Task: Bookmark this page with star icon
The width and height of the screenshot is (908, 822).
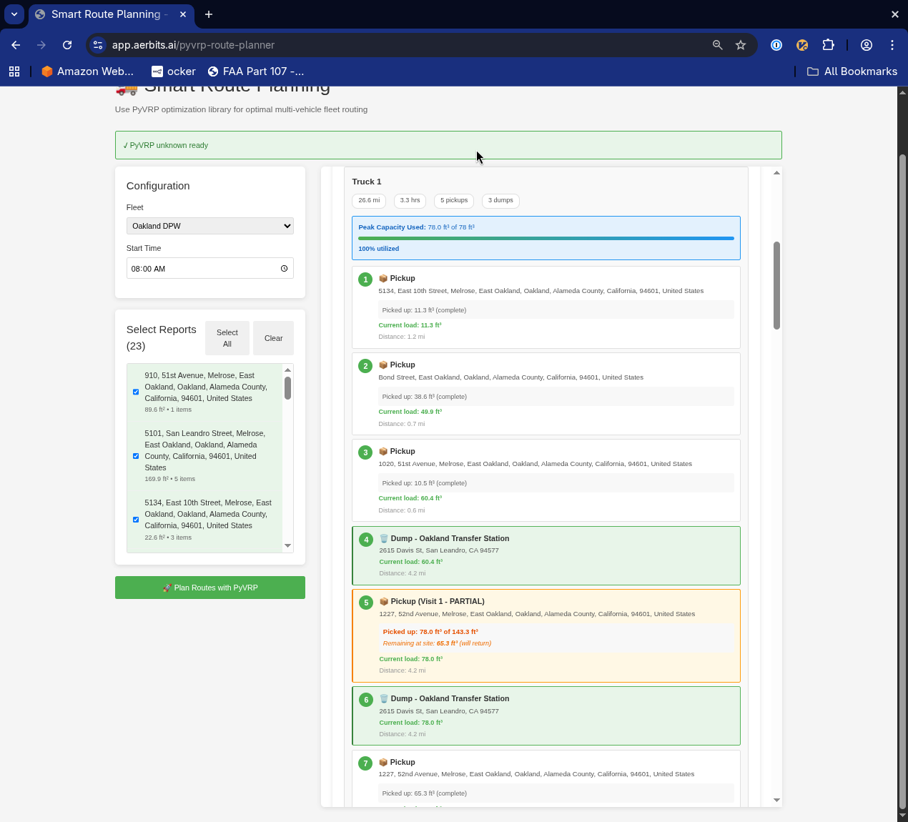Action: 741,45
